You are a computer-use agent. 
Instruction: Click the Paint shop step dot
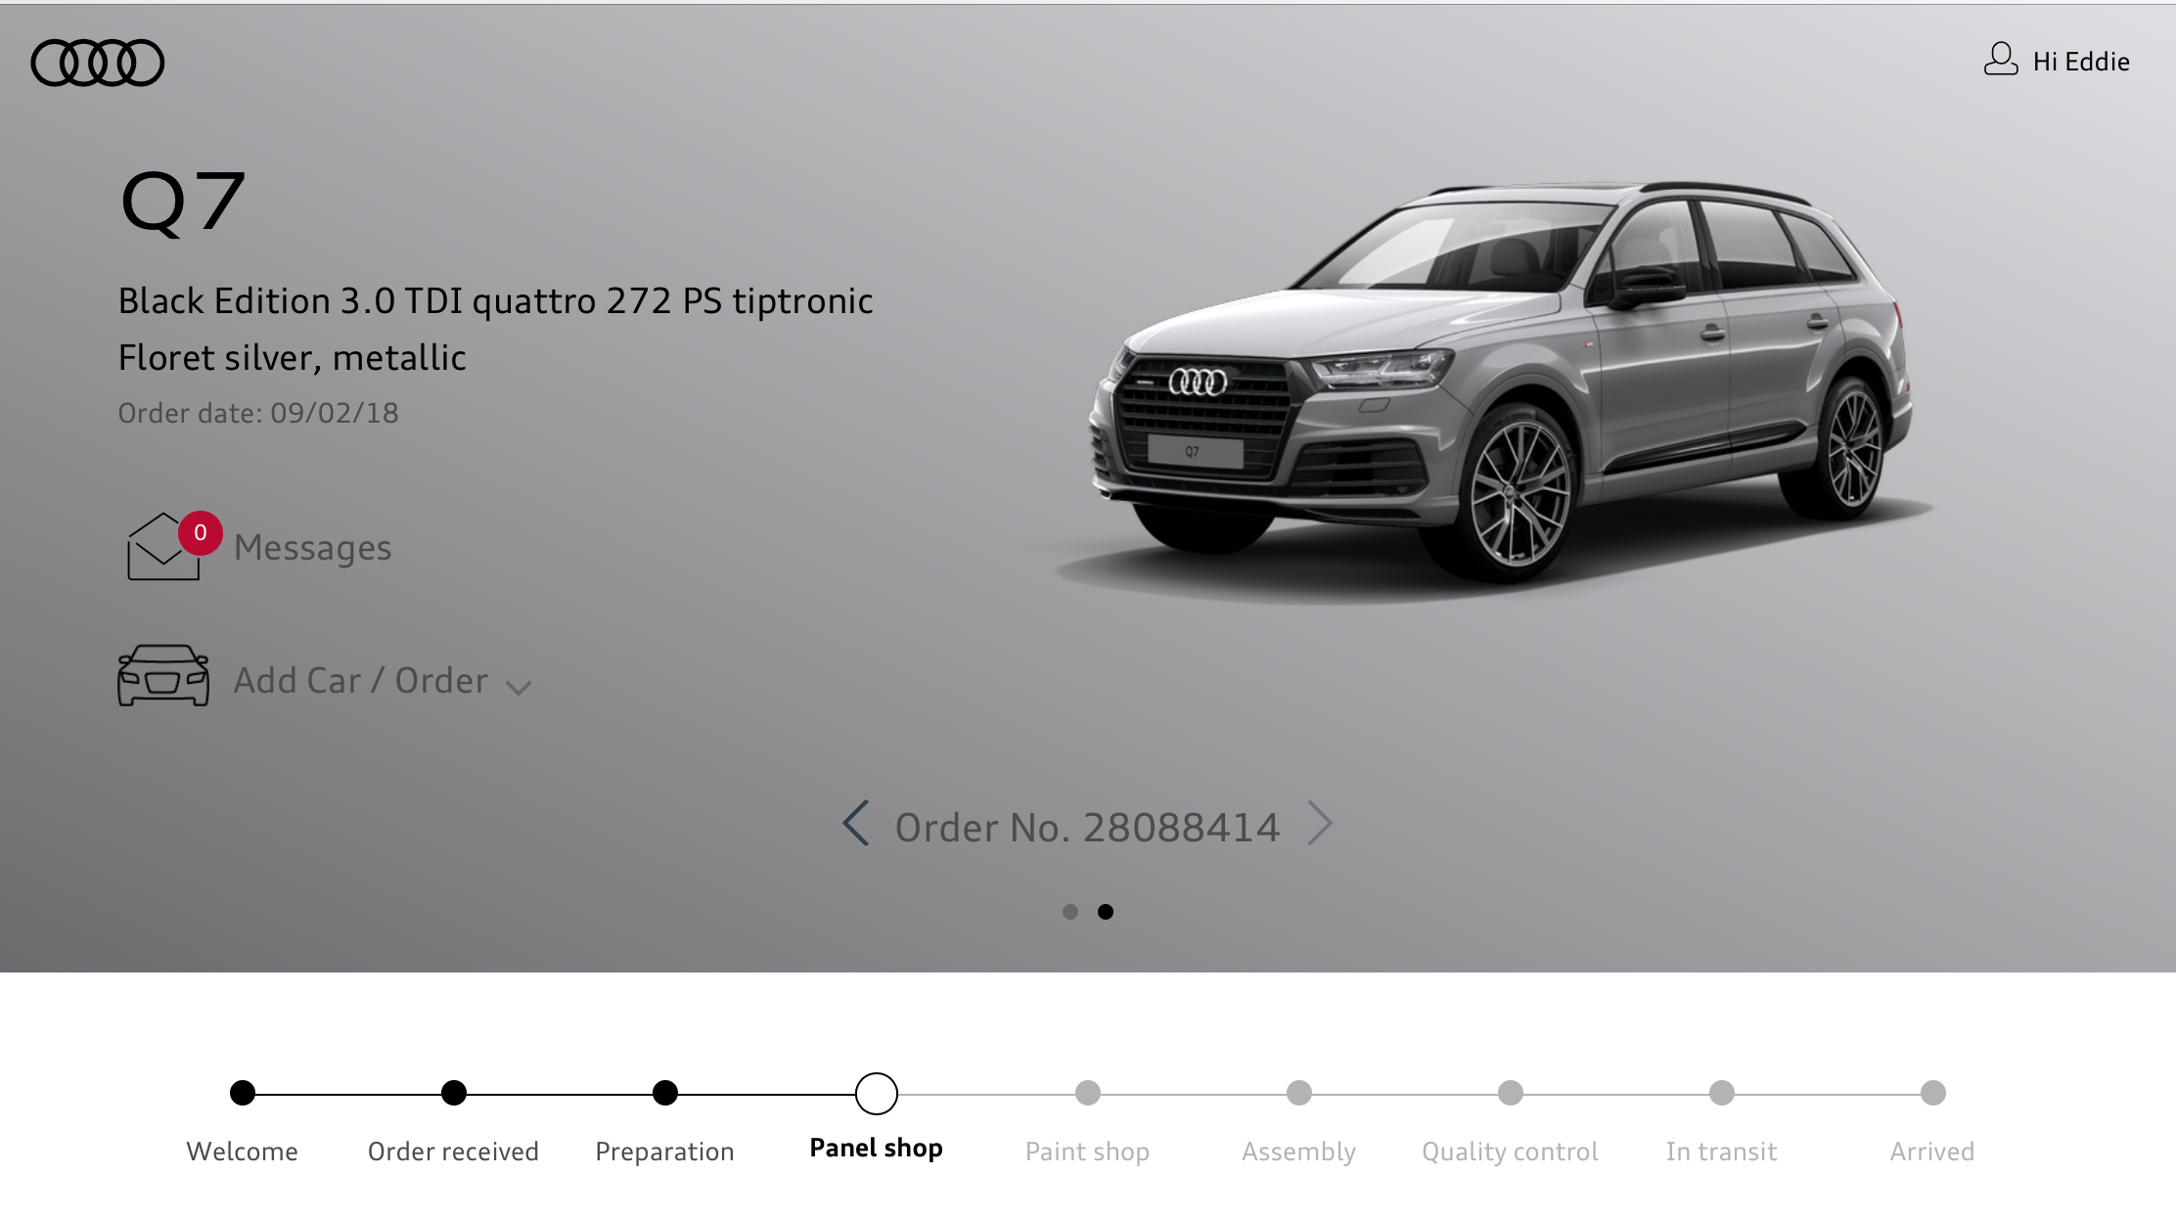[x=1088, y=1093]
